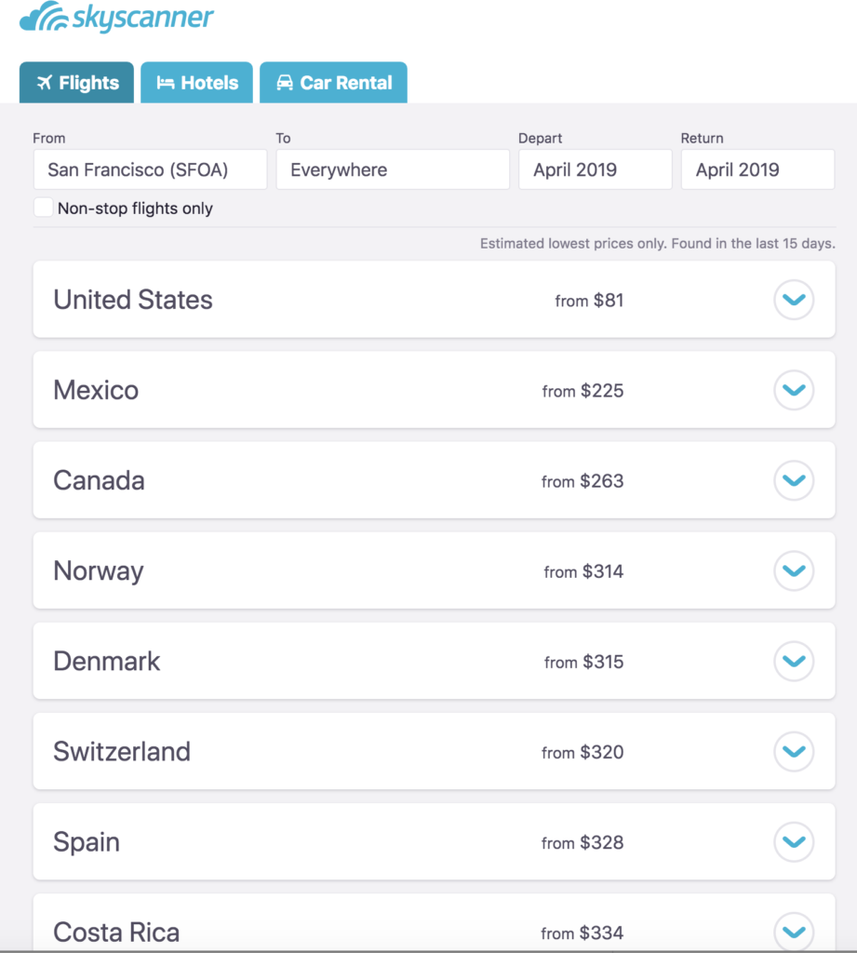Expand the United States destinations row
Screen dimensions: 857x953
click(x=794, y=300)
